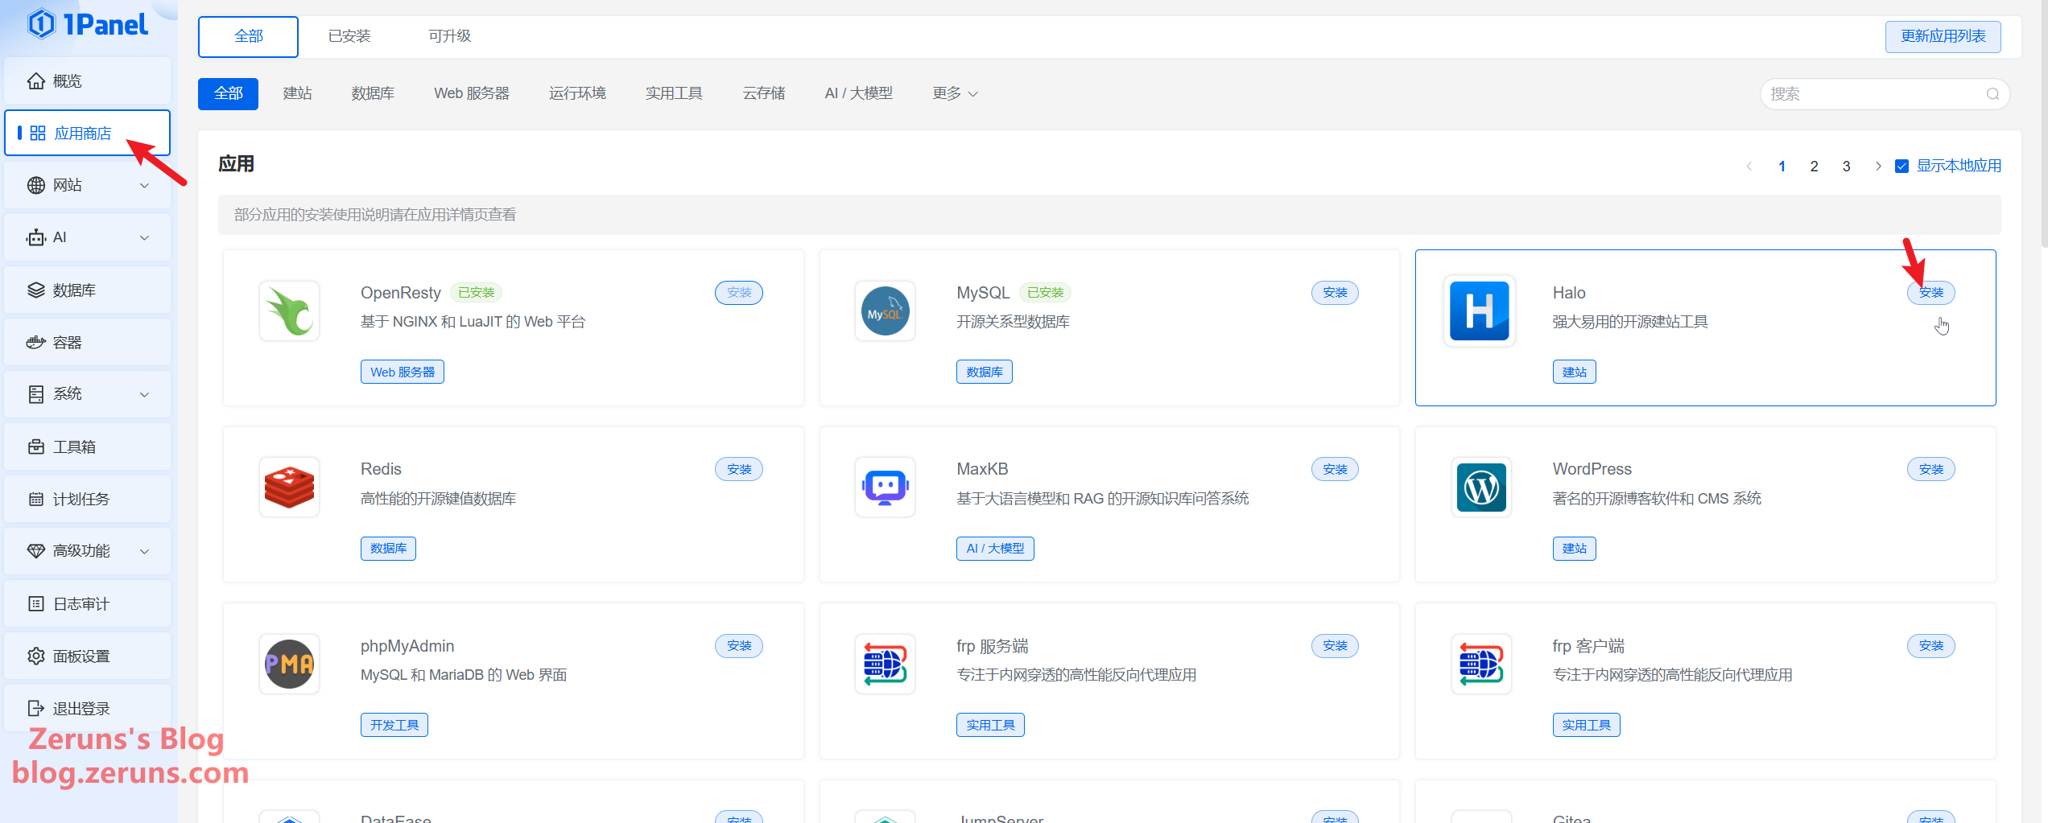Open the 数据库 layers icon in sidebar

coord(35,290)
